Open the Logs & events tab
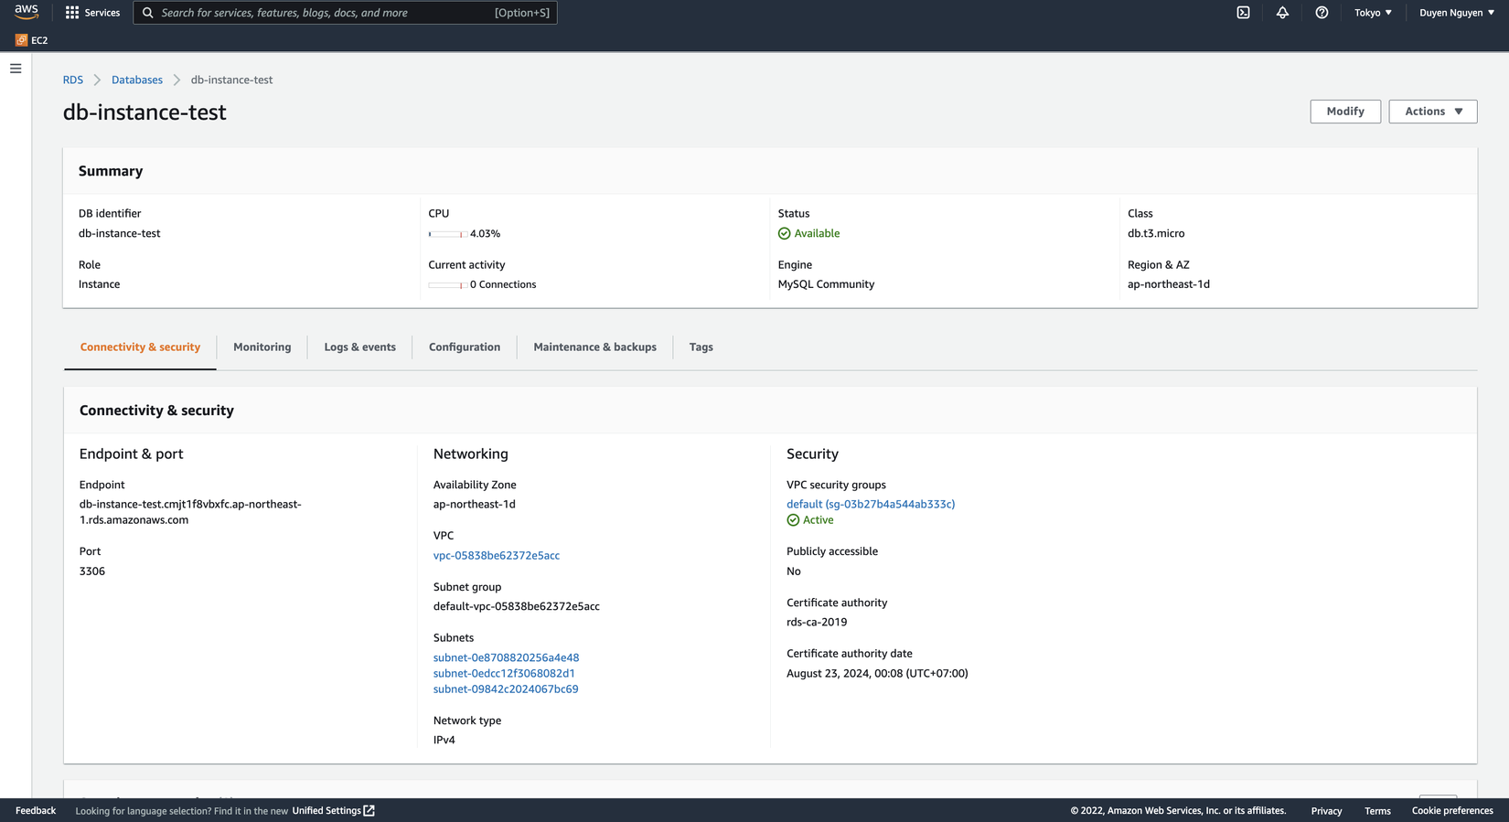 coord(359,347)
